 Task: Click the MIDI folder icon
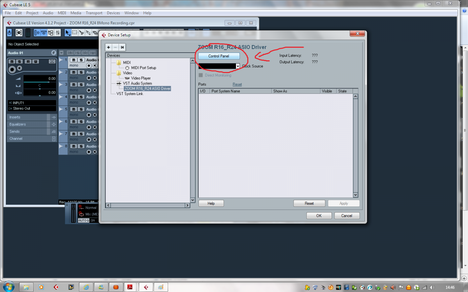coord(119,62)
